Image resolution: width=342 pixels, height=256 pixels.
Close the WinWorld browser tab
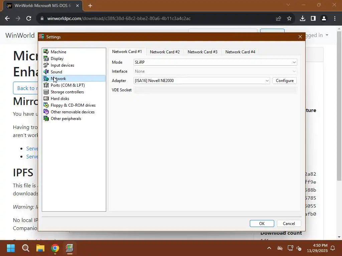click(77, 6)
